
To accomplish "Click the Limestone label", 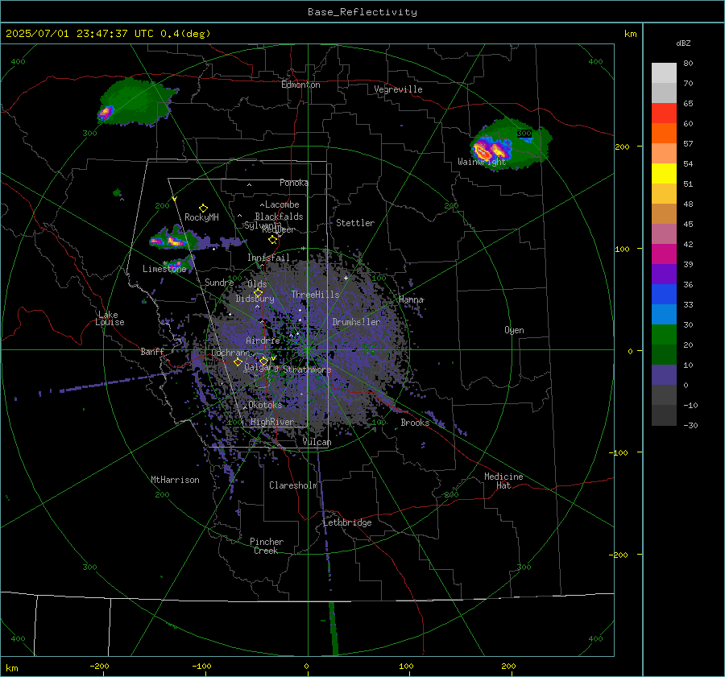I will [x=164, y=269].
